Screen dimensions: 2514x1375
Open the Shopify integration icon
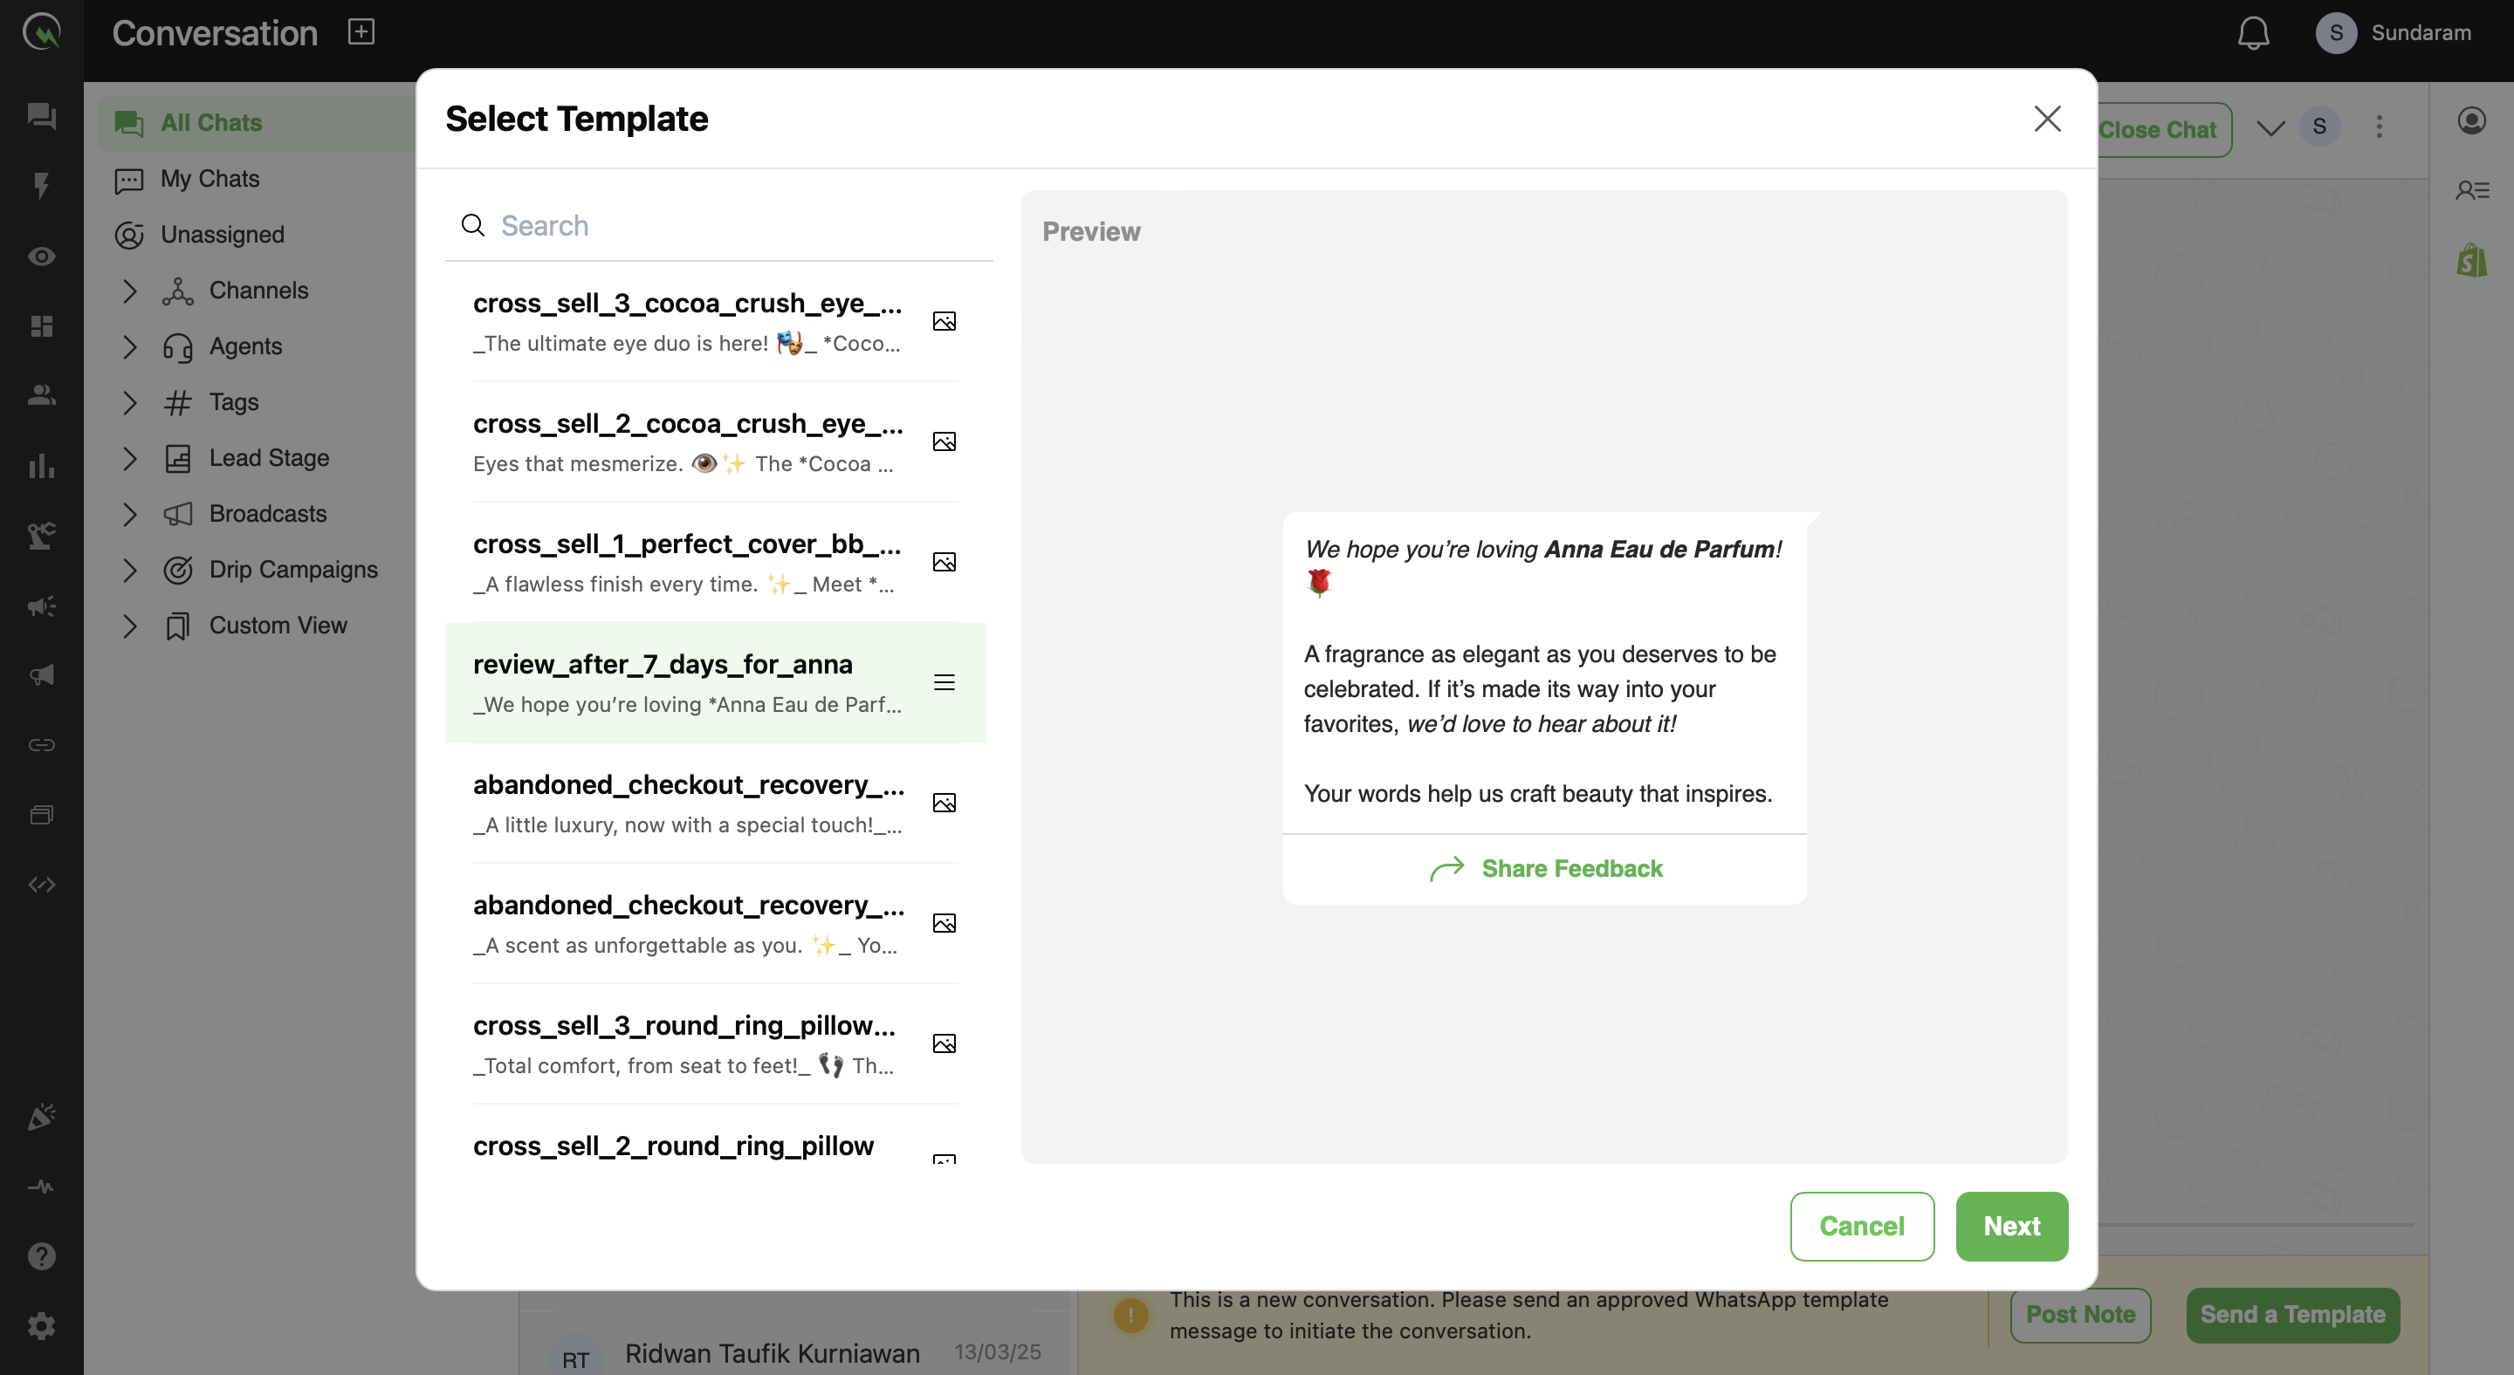coord(2471,259)
